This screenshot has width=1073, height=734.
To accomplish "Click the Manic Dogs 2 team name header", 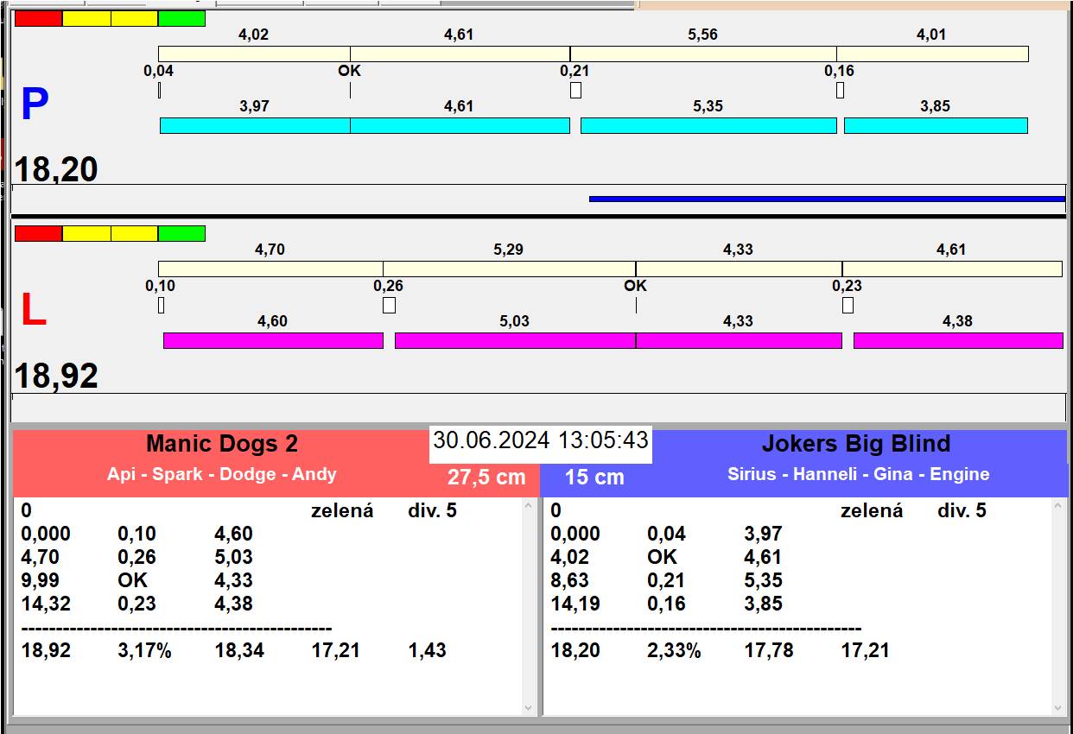I will pyautogui.click(x=222, y=444).
